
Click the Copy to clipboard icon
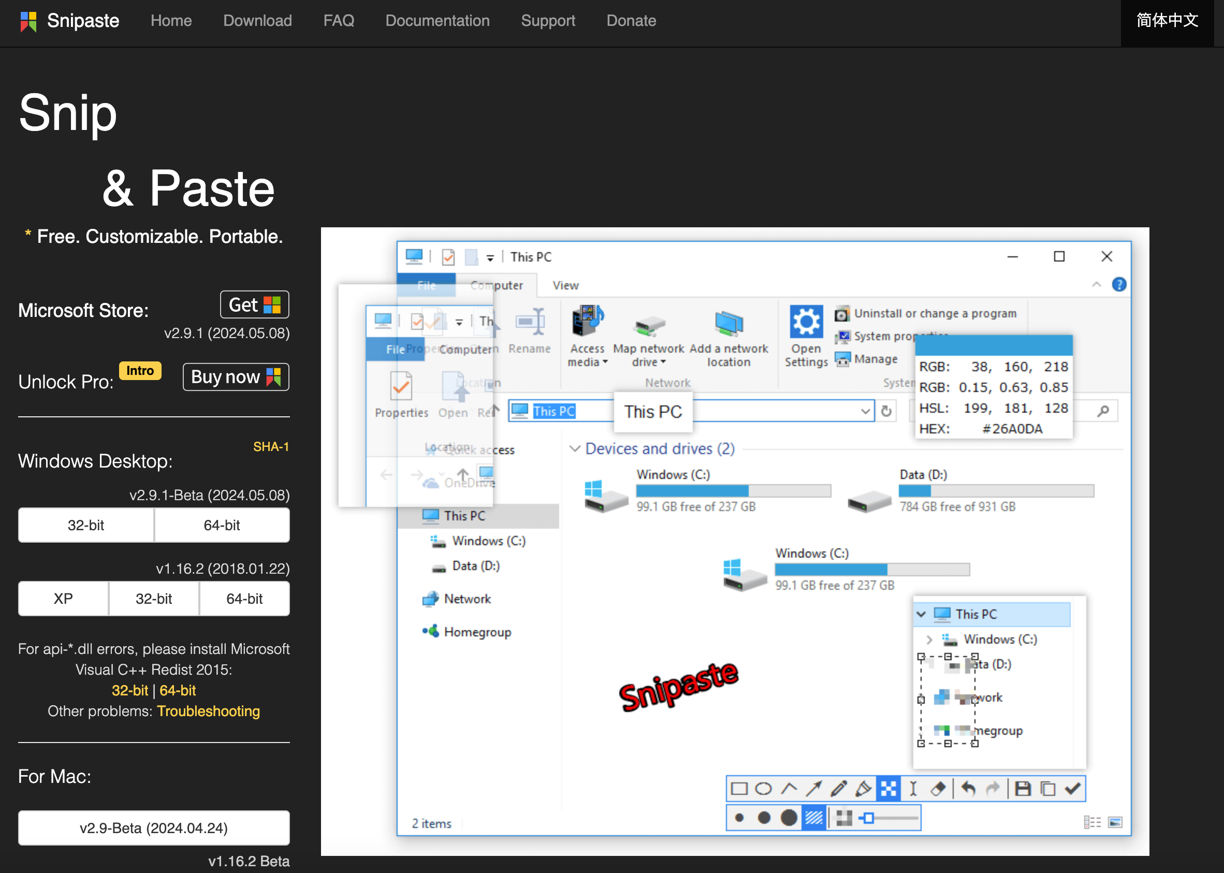(1047, 789)
